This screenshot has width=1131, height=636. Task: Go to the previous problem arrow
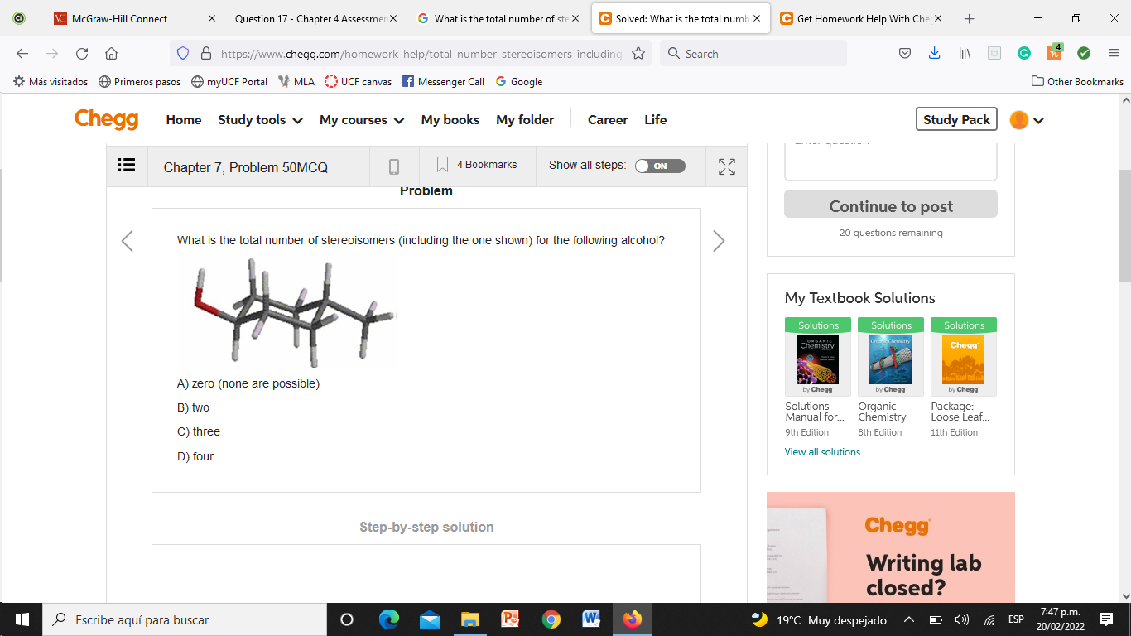click(127, 241)
